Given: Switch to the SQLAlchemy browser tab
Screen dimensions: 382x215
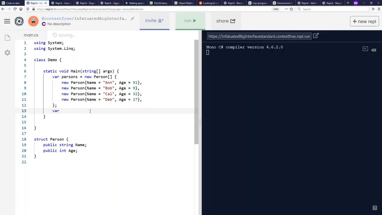Looking at the screenshot, I should click(x=160, y=3).
